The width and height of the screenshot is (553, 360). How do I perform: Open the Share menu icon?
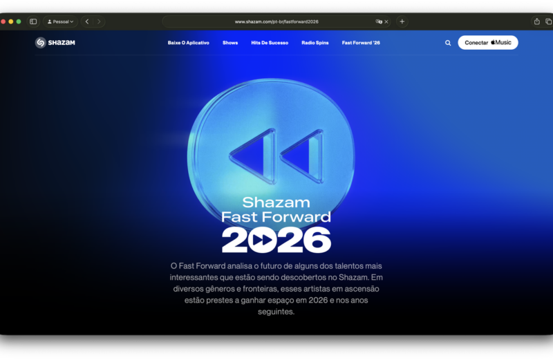537,21
